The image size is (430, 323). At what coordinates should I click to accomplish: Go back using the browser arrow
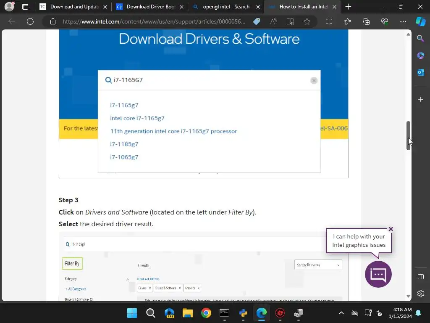pyautogui.click(x=11, y=21)
